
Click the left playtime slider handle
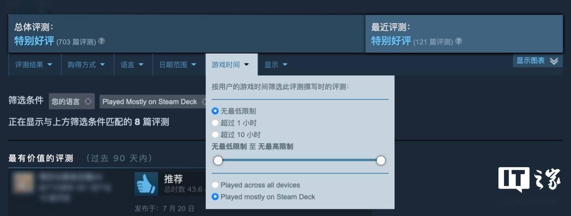pyautogui.click(x=218, y=161)
